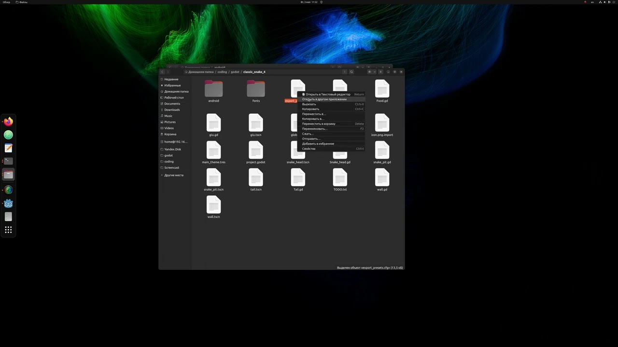
Task: Open Videos in sidebar
Action: click(x=175, y=128)
